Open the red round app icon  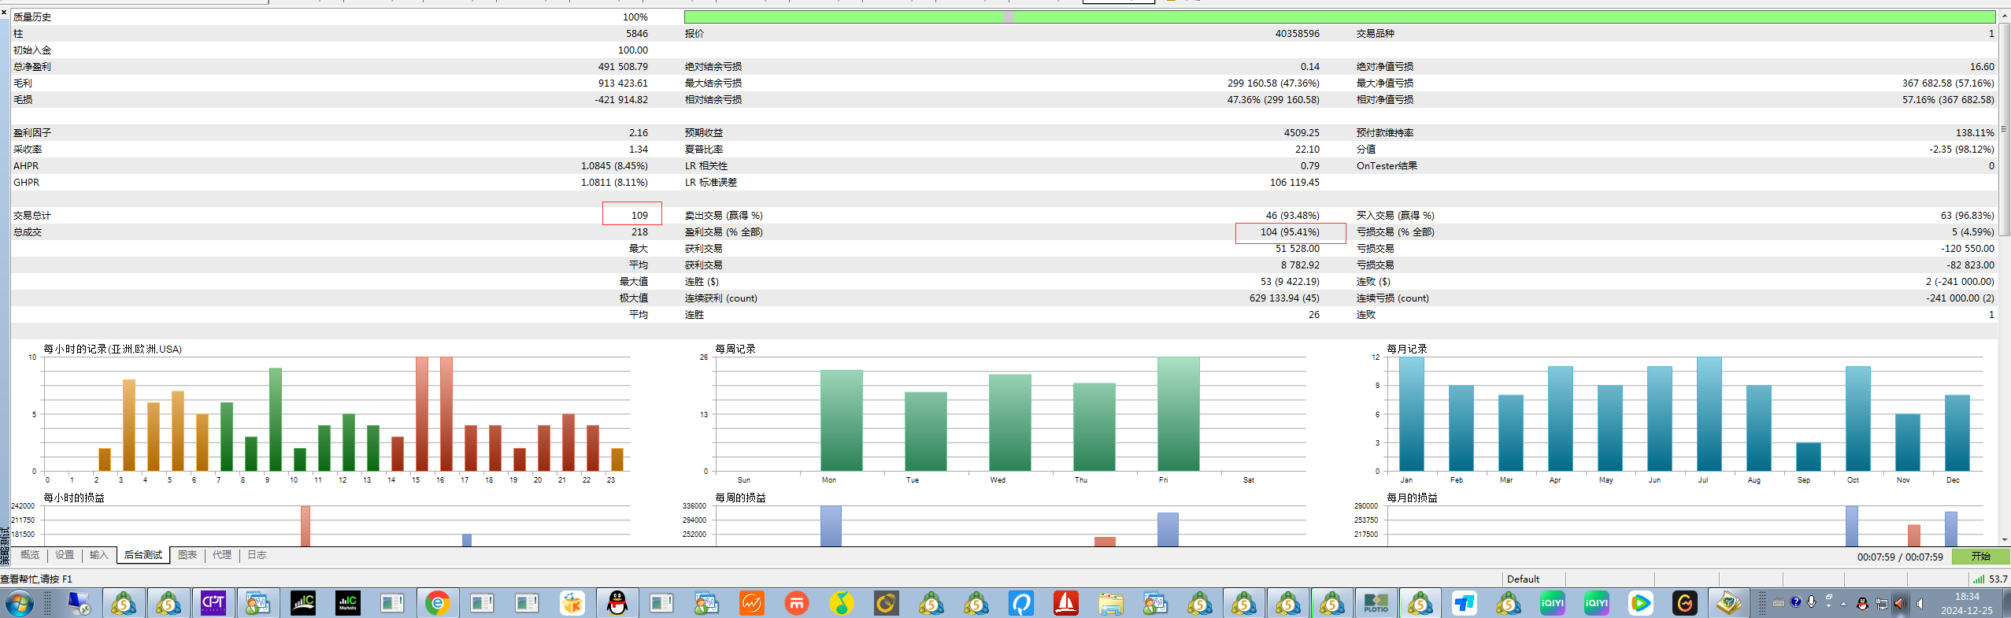pos(796,604)
